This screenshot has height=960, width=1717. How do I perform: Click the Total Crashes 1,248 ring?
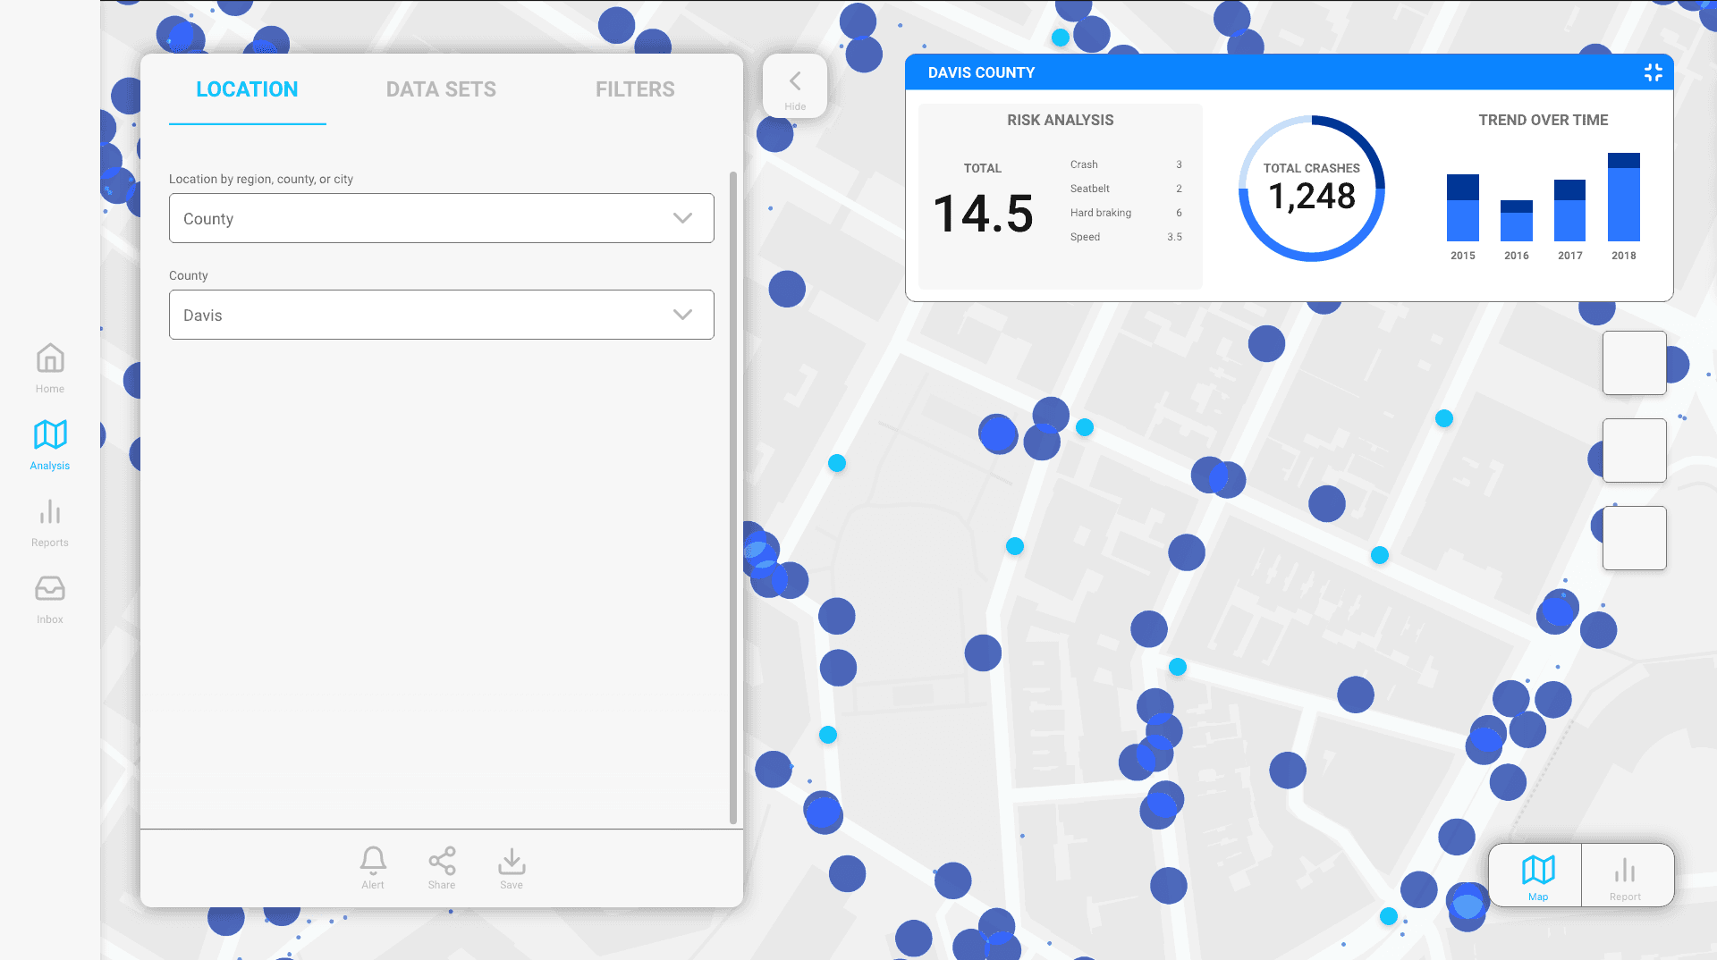[1311, 189]
